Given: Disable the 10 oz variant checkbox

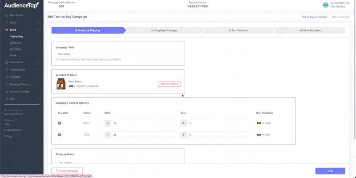Looking at the screenshot, I should click(60, 123).
